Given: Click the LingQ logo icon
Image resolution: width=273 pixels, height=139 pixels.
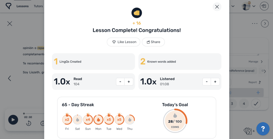Looking at the screenshot, I should (x=9, y=6).
